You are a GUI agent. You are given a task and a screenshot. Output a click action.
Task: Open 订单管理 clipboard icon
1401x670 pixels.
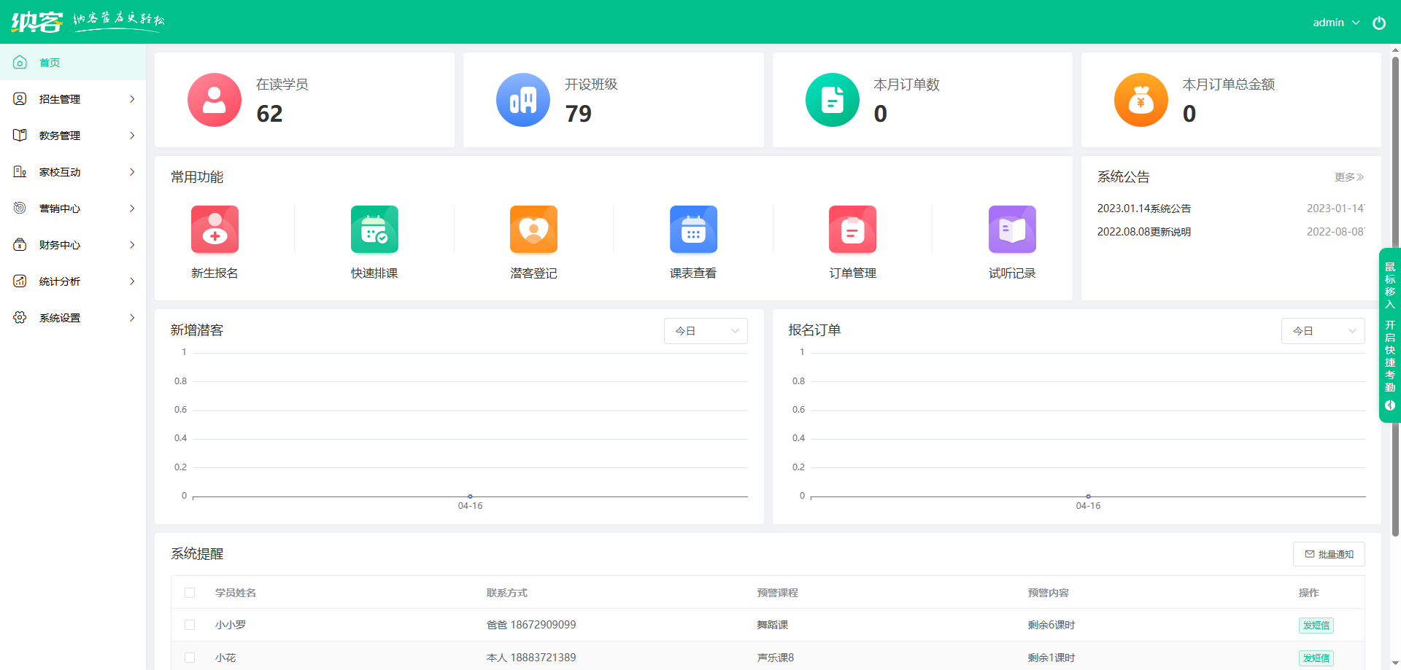coord(852,230)
